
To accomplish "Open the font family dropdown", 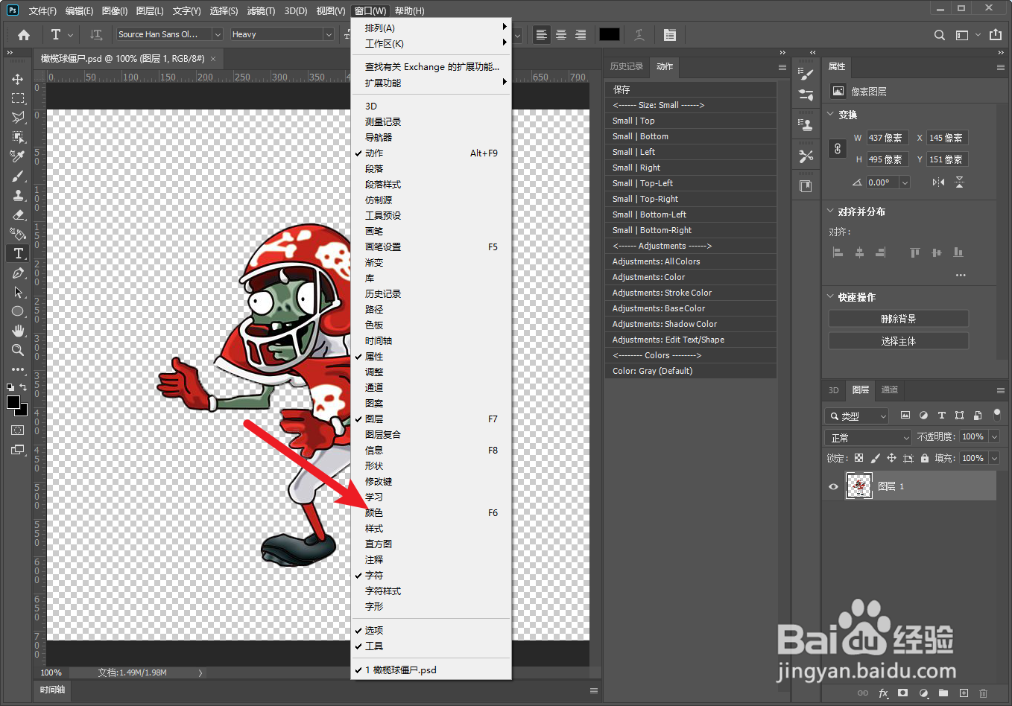I will pyautogui.click(x=218, y=34).
